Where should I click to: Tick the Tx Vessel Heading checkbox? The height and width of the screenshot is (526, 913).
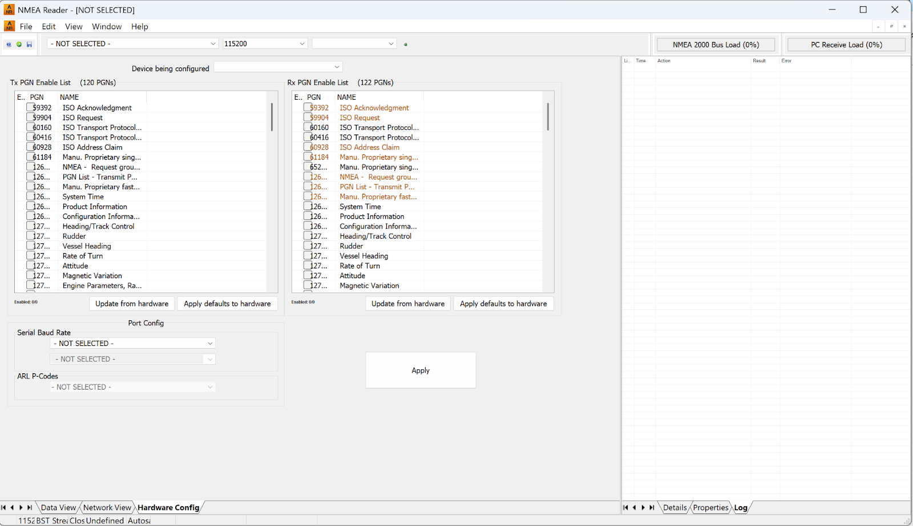[x=30, y=246]
